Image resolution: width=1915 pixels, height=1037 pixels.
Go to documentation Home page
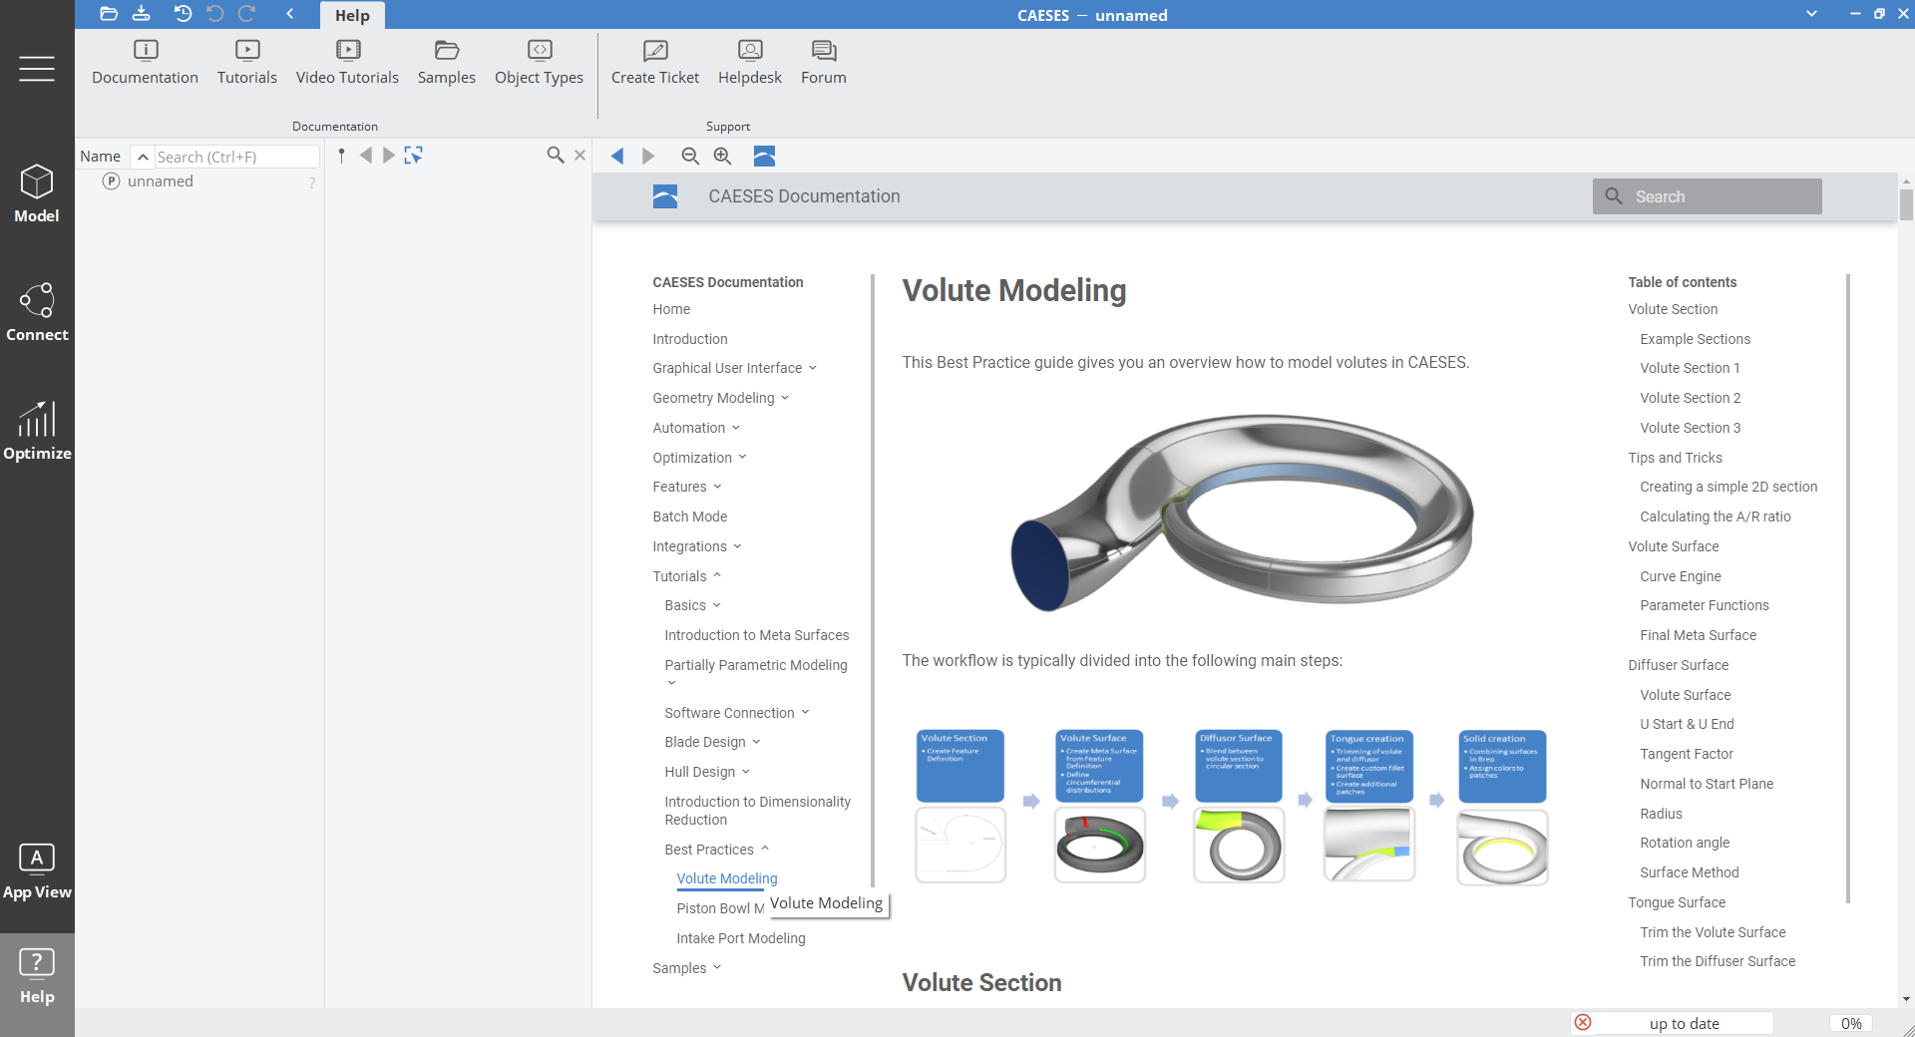[671, 309]
